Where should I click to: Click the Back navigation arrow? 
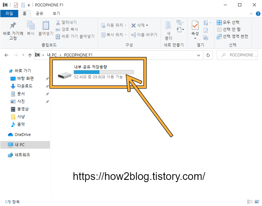[x=6, y=55]
